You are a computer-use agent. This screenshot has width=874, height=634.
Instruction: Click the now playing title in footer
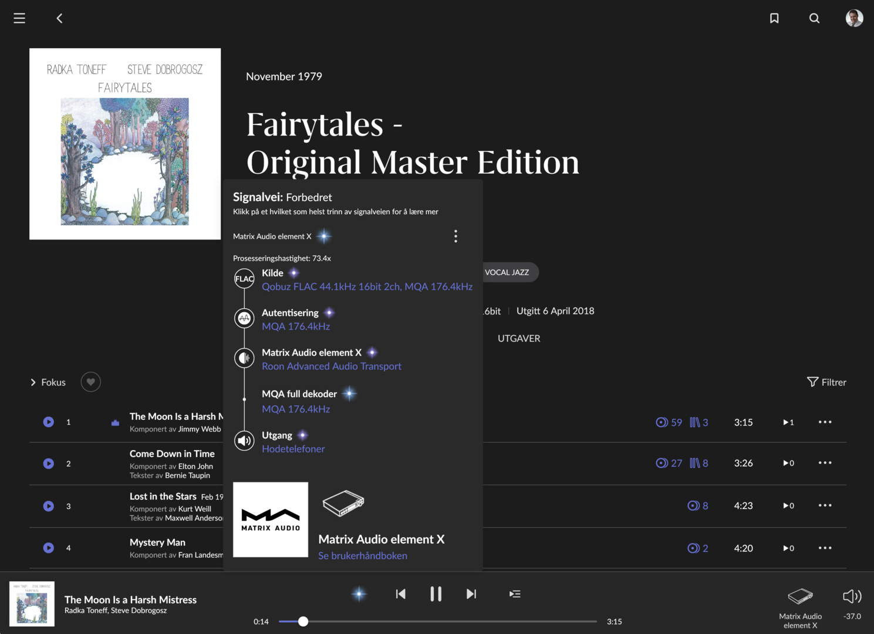click(x=130, y=599)
